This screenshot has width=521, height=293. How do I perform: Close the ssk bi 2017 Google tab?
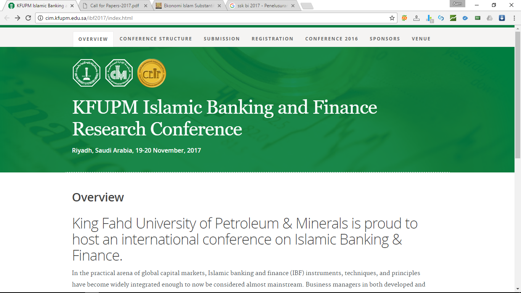[293, 6]
